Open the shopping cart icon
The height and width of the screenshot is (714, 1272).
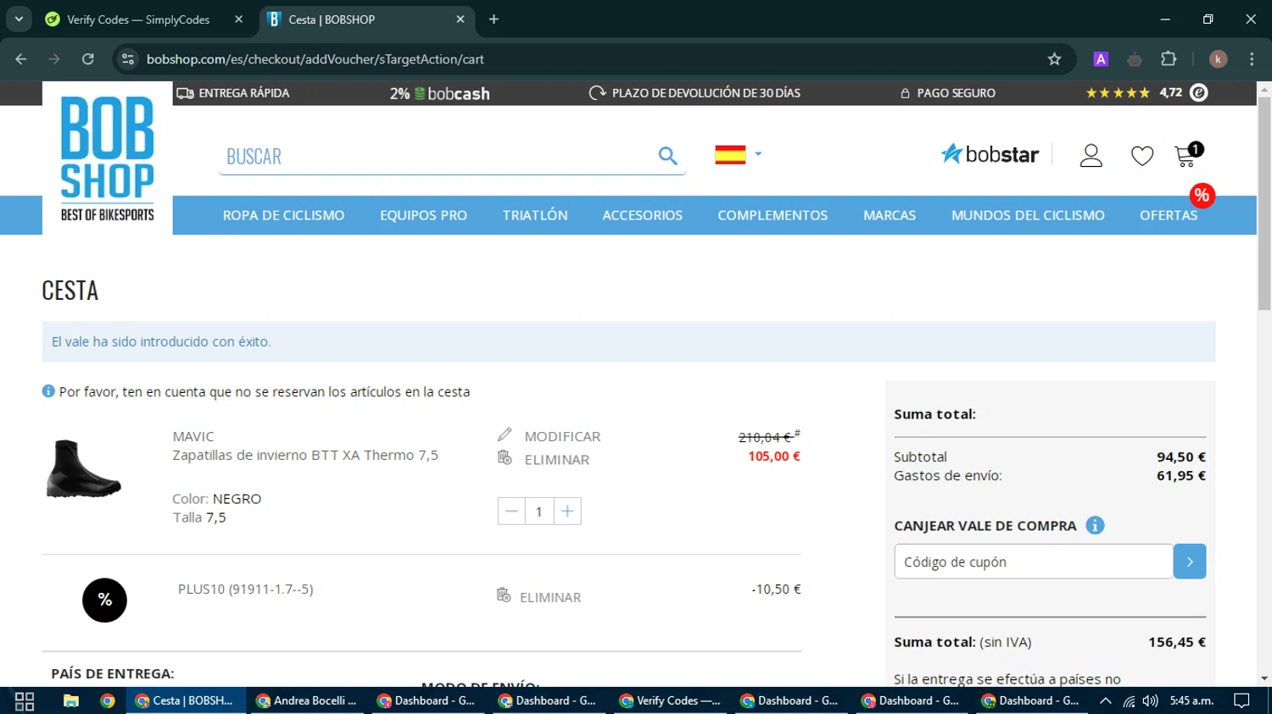(1187, 155)
